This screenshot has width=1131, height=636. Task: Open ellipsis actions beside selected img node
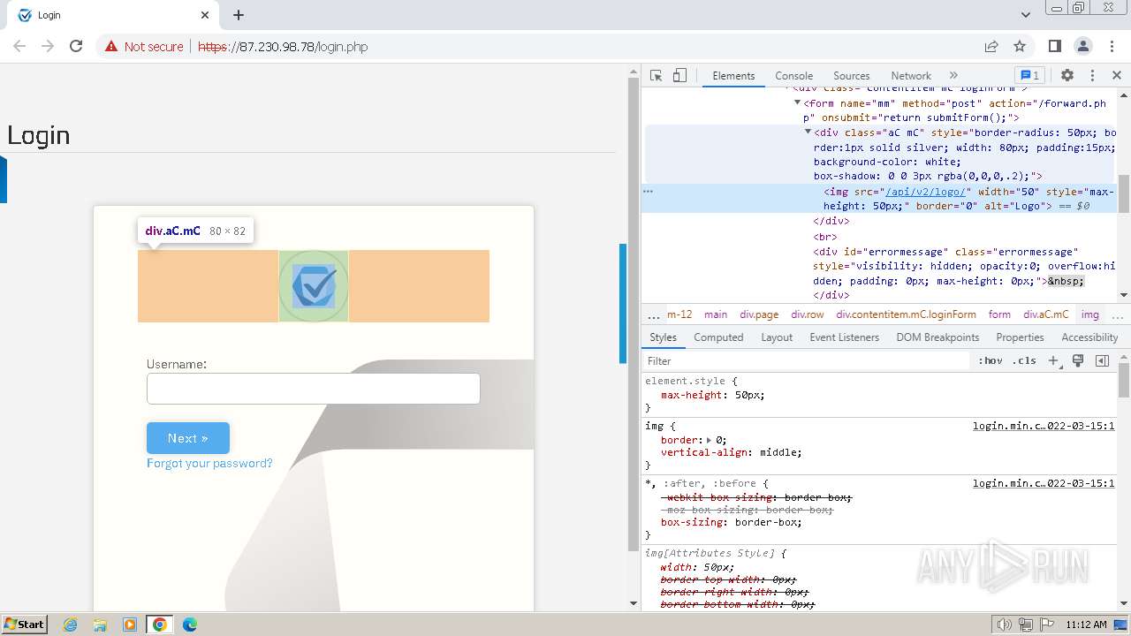tap(649, 191)
